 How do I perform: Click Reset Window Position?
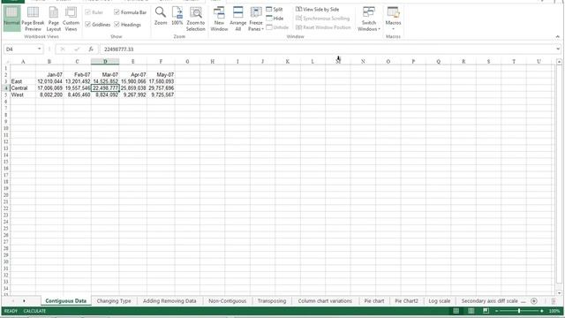pyautogui.click(x=323, y=27)
